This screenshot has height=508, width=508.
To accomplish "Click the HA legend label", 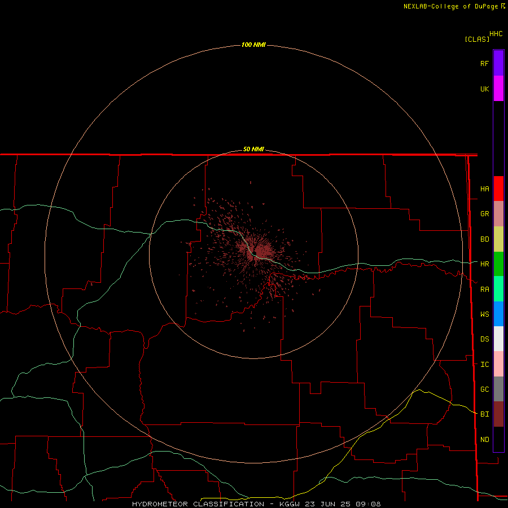I will point(484,189).
